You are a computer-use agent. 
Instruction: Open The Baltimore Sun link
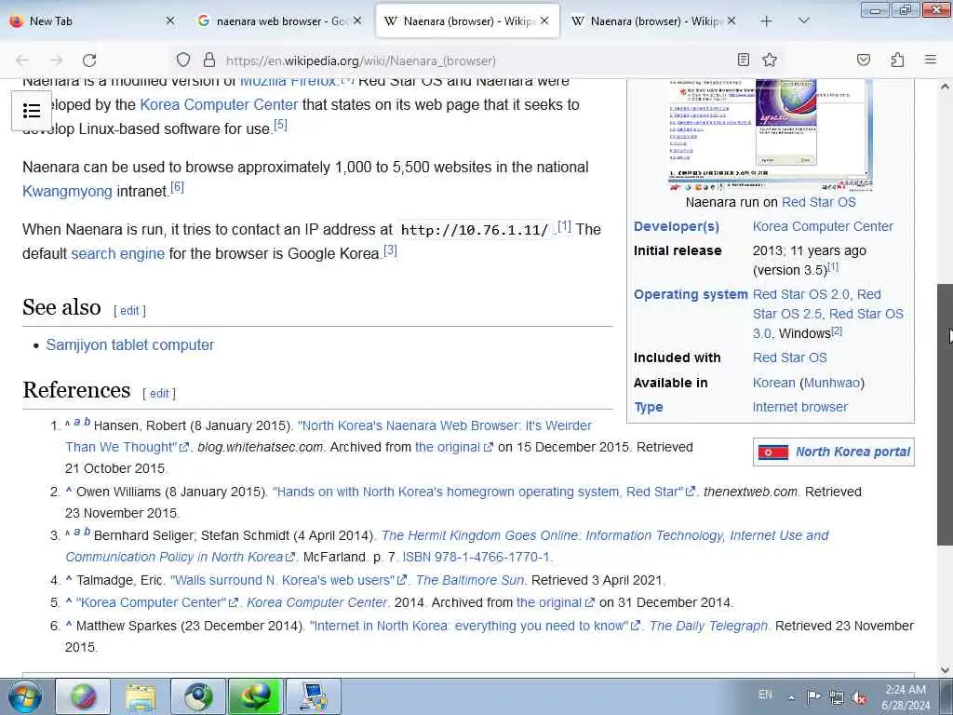pyautogui.click(x=469, y=580)
